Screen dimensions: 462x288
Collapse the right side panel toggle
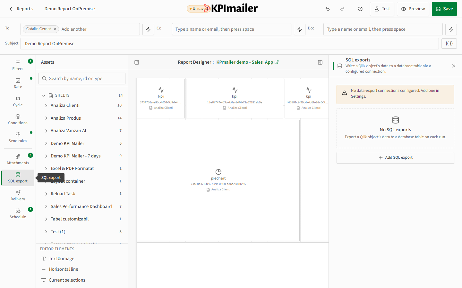tap(320, 62)
